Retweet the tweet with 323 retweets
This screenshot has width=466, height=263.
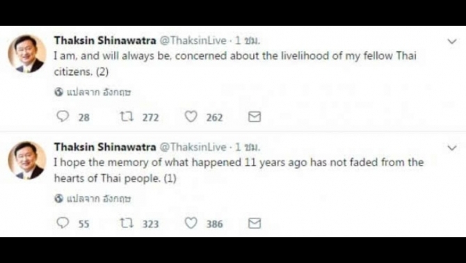pos(127,223)
